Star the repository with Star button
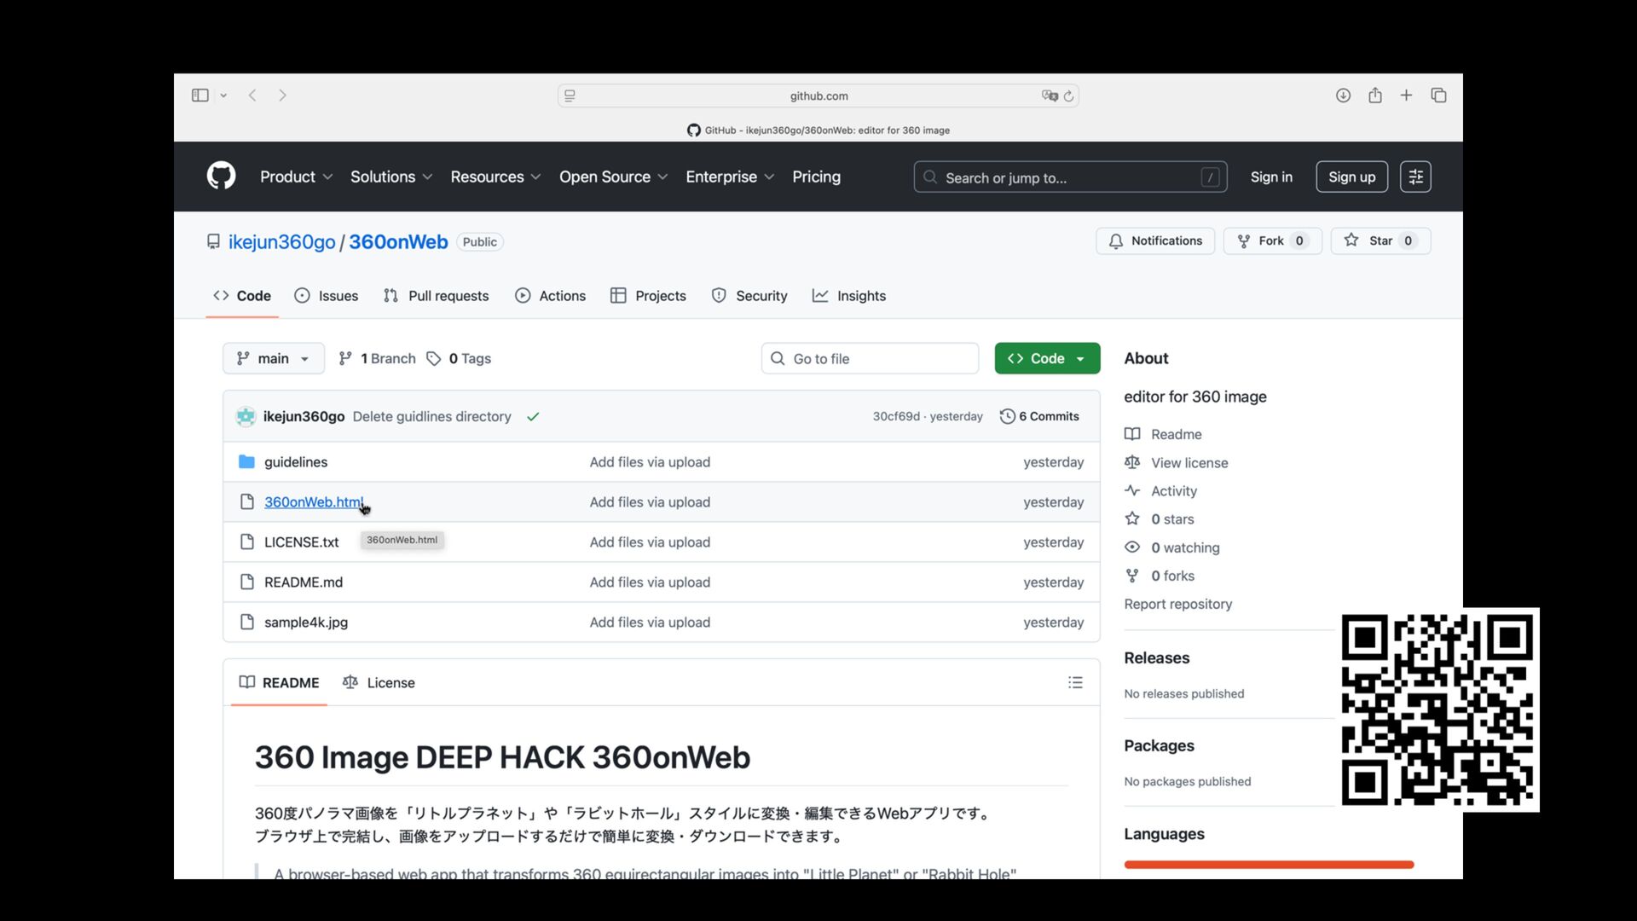This screenshot has height=921, width=1637. [1380, 240]
